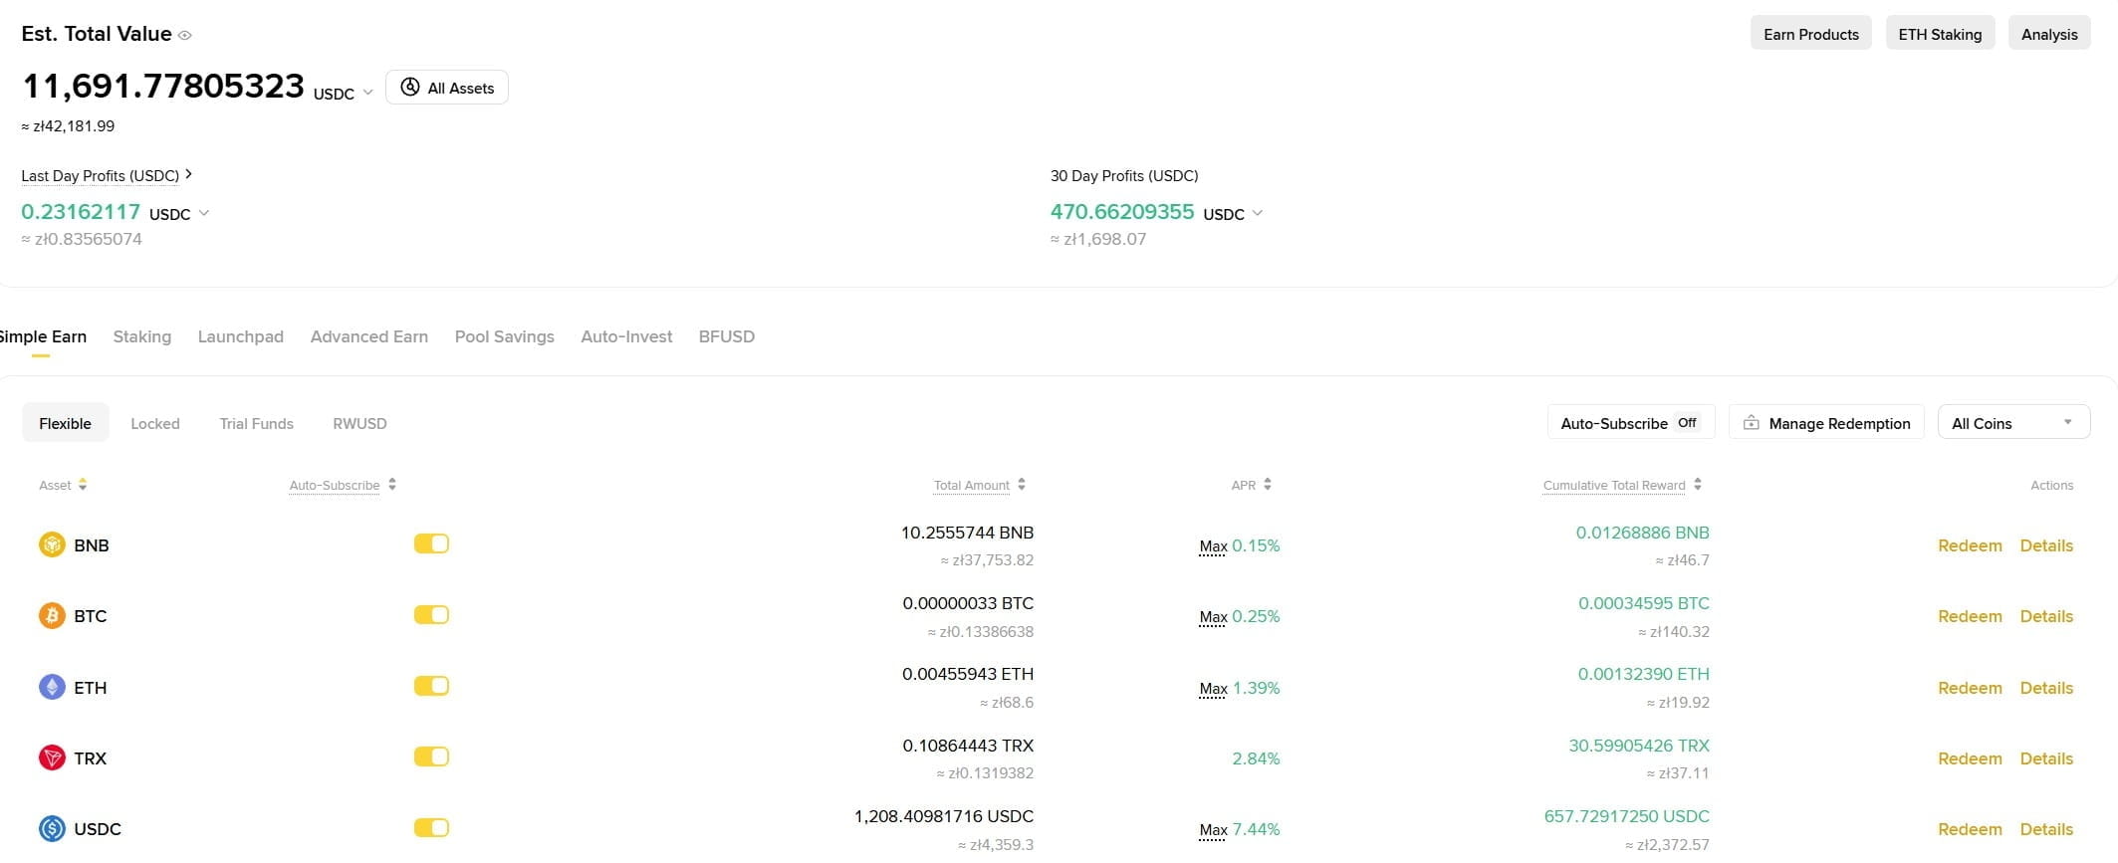
Task: Click Manage Redemption button
Action: [x=1826, y=423]
